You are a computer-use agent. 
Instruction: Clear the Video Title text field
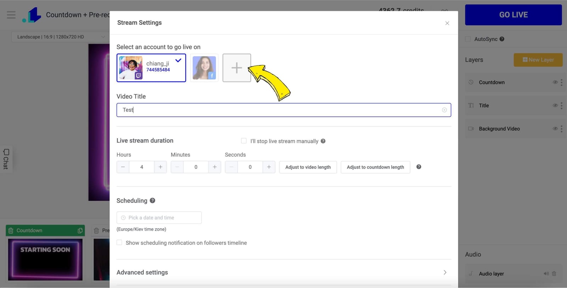coord(444,110)
